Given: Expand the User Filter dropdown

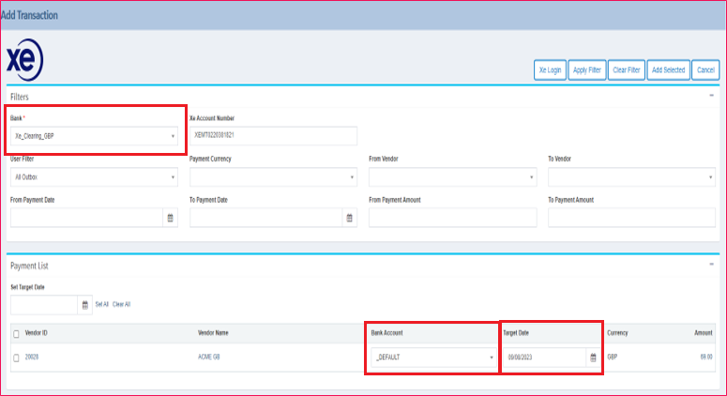Looking at the screenshot, I should click(94, 176).
